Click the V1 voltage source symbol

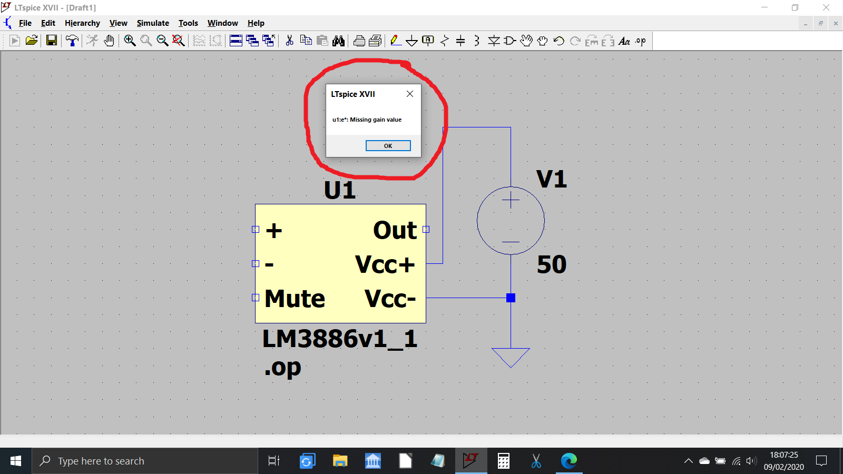point(511,221)
